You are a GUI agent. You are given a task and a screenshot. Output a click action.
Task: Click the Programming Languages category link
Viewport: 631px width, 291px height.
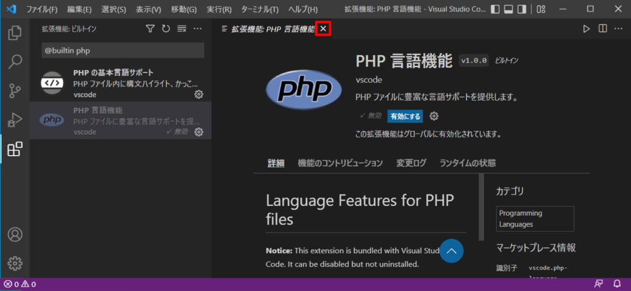[535, 218]
